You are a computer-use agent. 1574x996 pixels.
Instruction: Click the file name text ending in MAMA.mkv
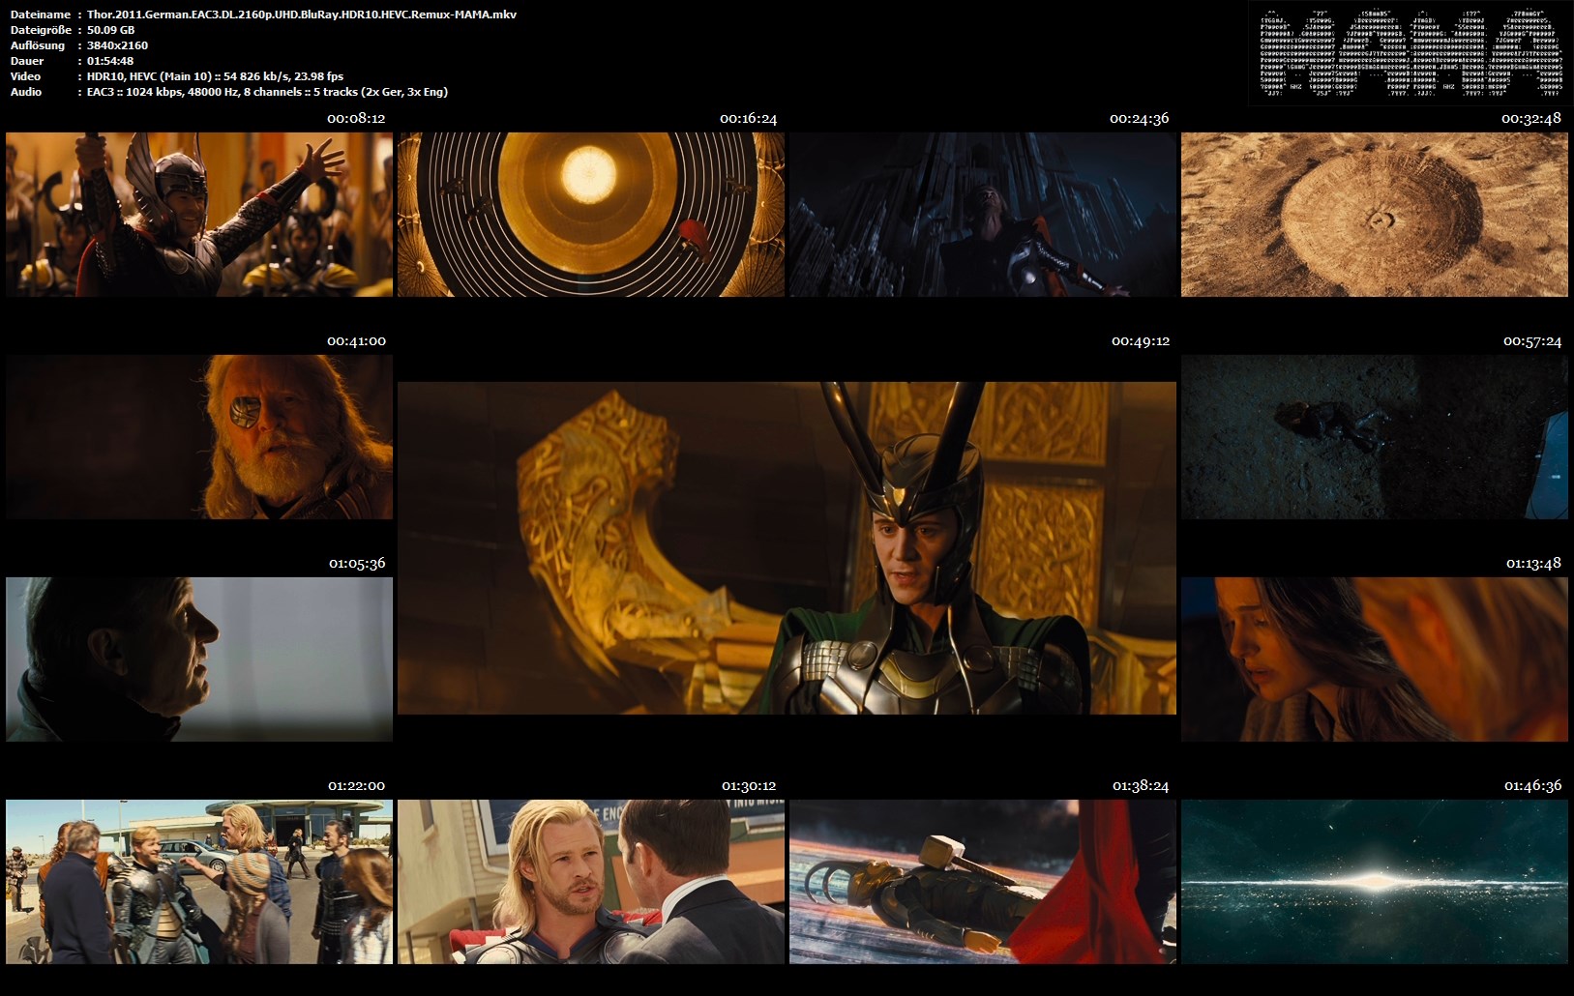302,15
